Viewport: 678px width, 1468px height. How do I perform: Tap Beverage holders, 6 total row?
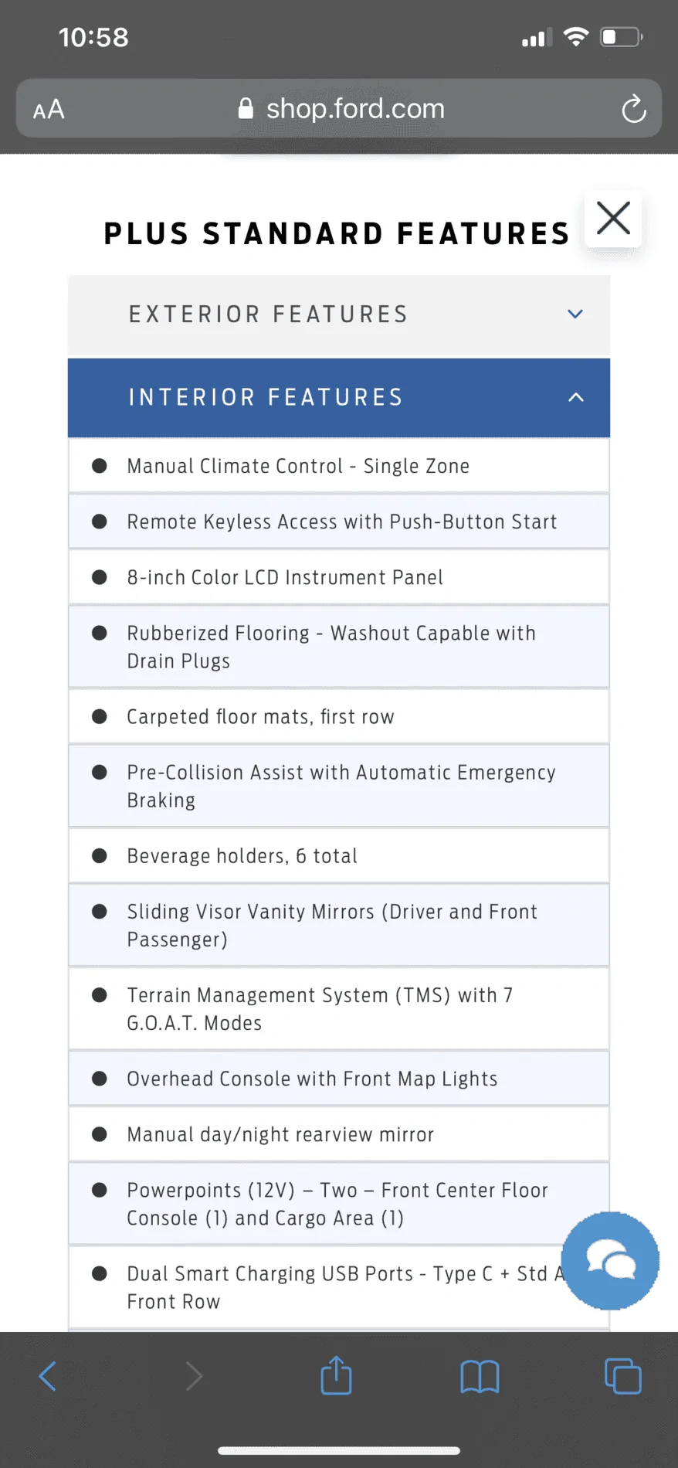[339, 855]
